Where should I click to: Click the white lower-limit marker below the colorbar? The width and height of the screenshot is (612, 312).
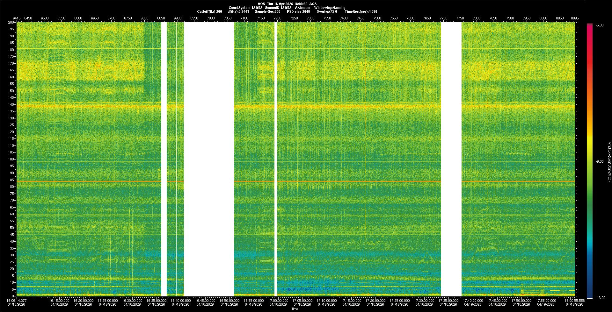tap(590, 299)
